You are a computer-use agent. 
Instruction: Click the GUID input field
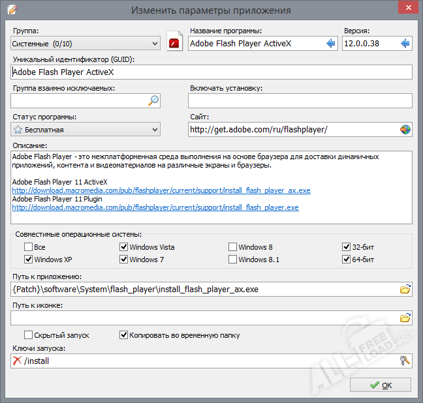point(211,72)
